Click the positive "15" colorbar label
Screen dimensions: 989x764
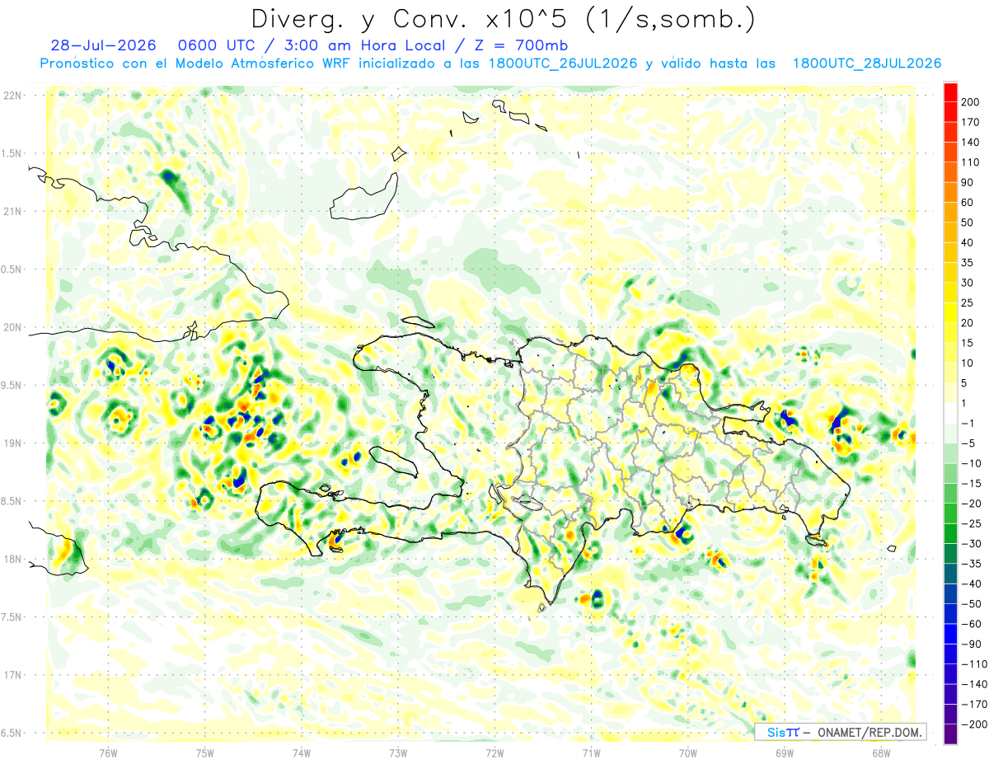[968, 343]
